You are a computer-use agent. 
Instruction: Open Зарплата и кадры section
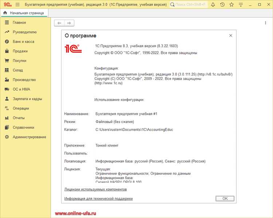pyautogui.click(x=27, y=99)
